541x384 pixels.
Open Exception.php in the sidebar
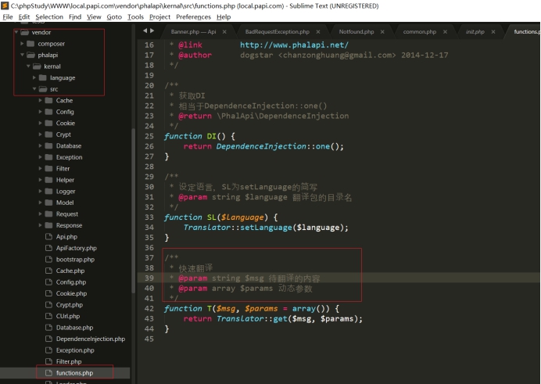click(x=75, y=350)
